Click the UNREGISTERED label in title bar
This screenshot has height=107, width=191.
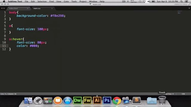click(181, 4)
